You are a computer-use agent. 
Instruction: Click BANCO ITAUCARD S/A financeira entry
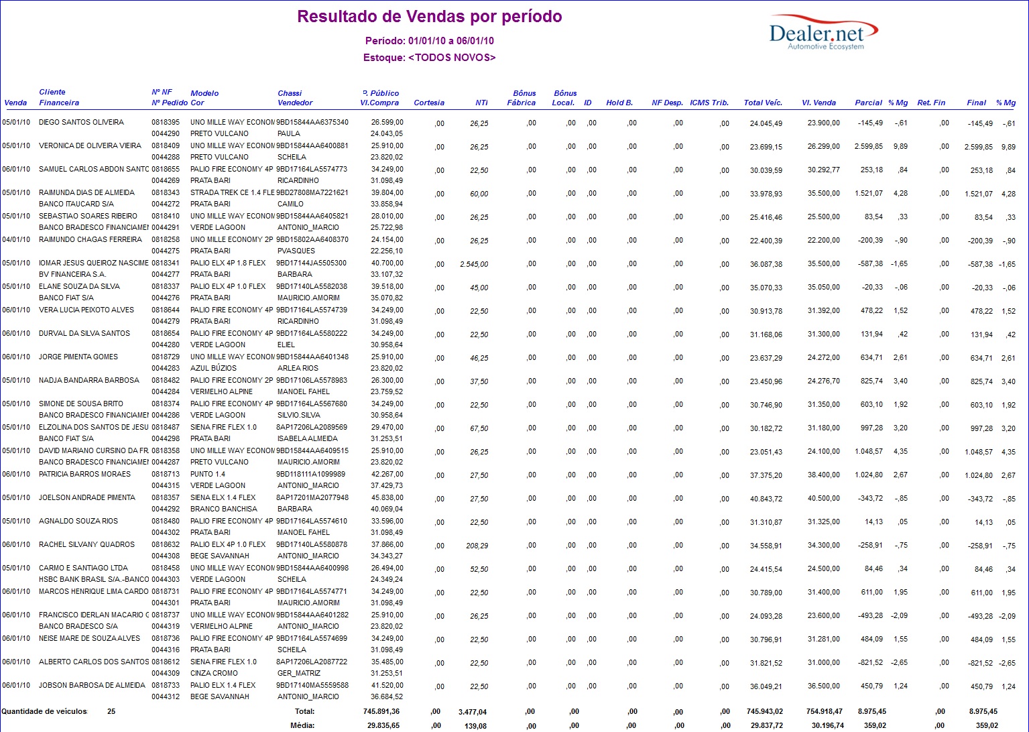click(76, 204)
